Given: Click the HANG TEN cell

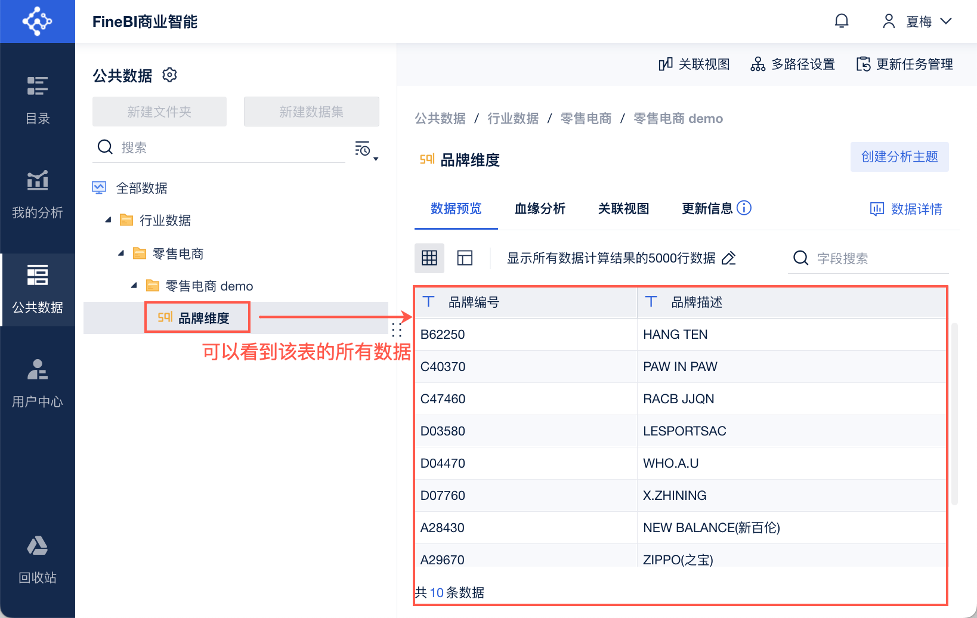Looking at the screenshot, I should pos(792,334).
